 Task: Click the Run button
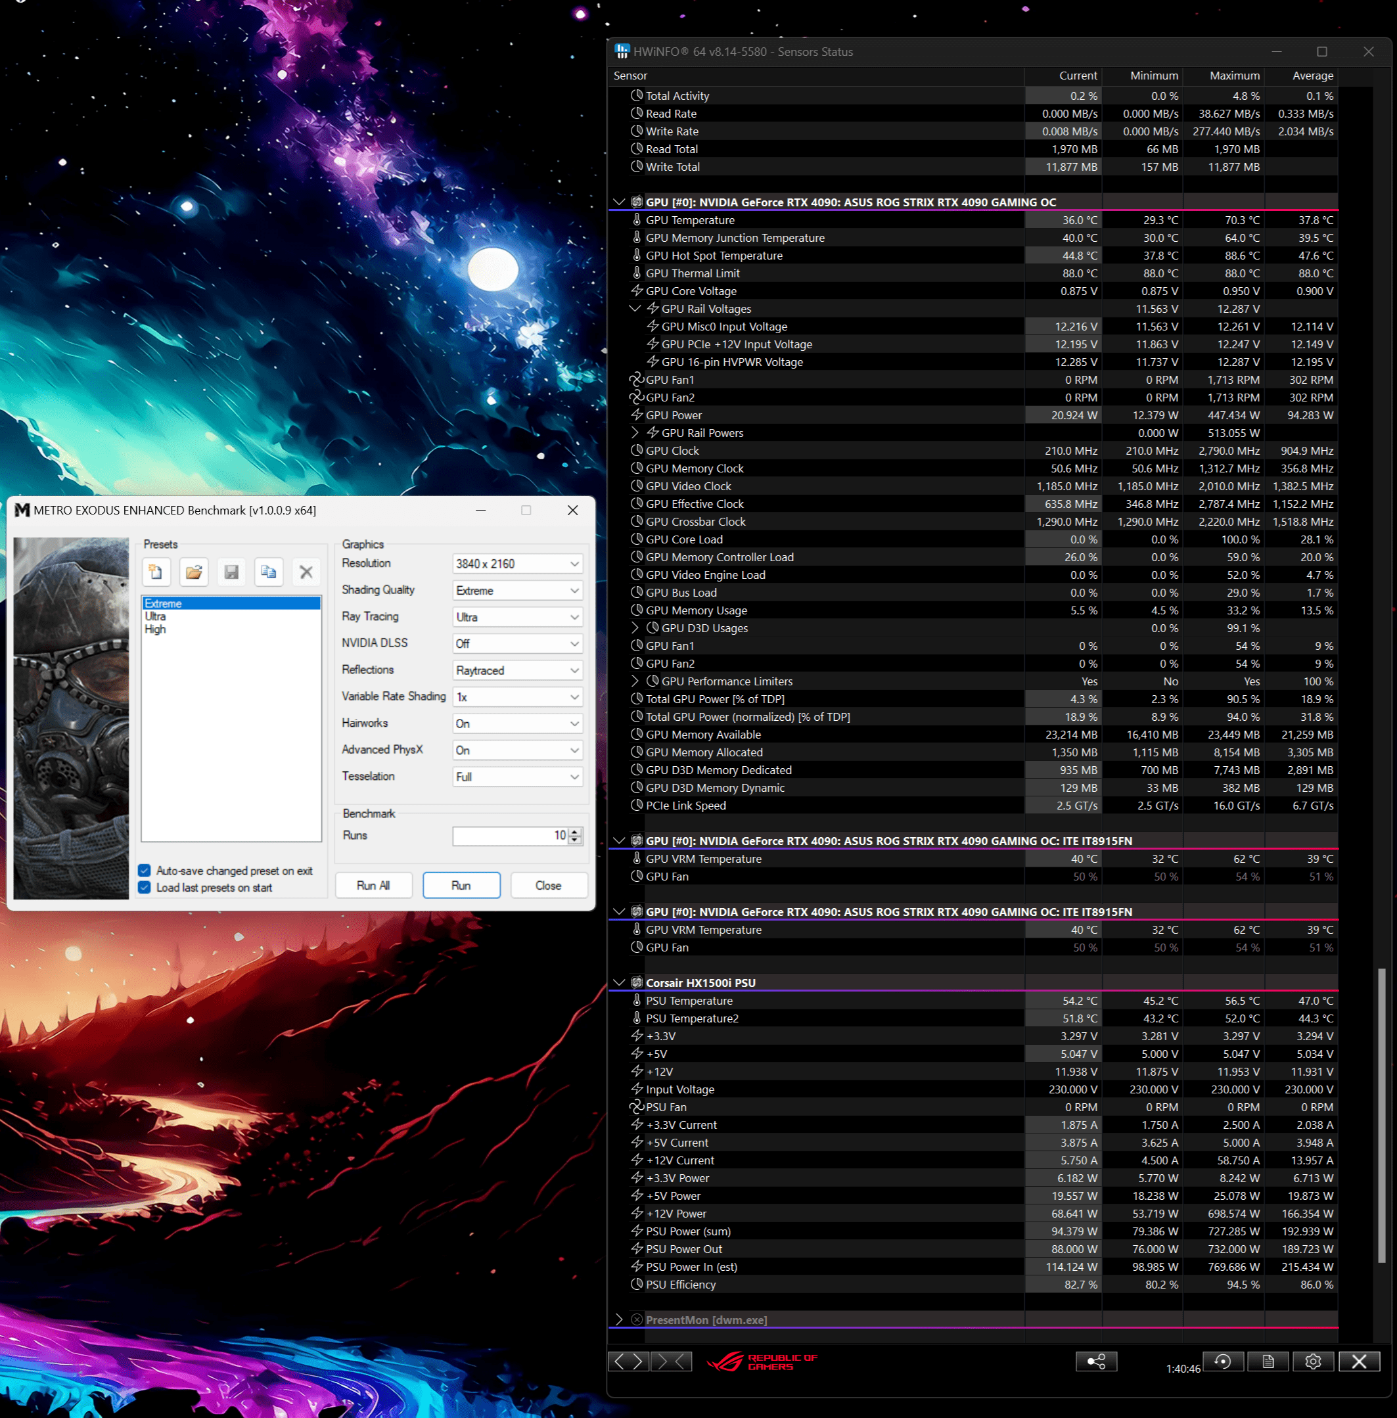(461, 885)
